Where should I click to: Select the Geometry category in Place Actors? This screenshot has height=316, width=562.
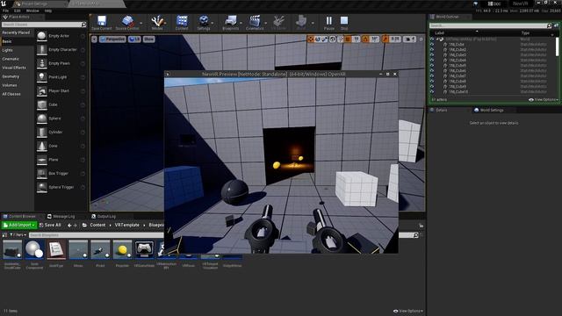(11, 76)
